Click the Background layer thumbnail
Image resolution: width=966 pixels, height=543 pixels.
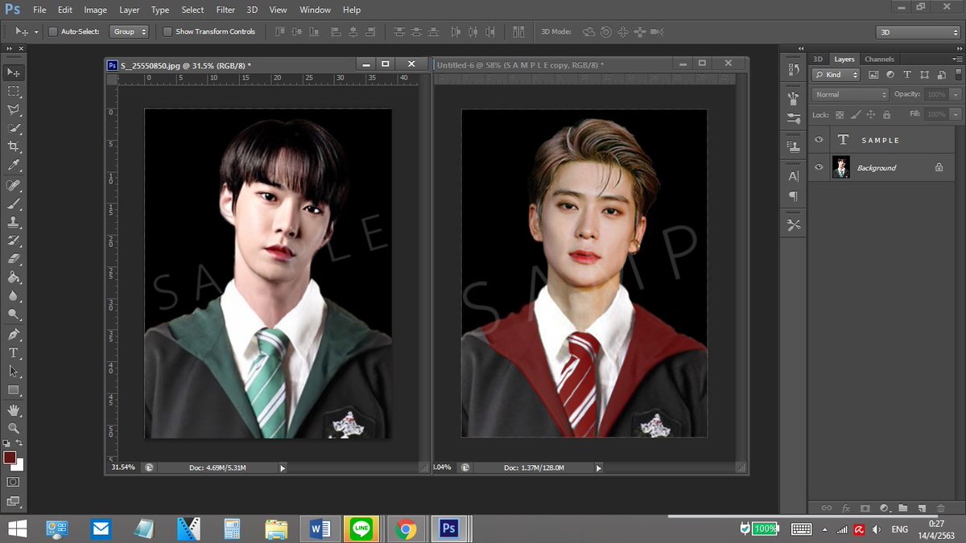tap(841, 167)
